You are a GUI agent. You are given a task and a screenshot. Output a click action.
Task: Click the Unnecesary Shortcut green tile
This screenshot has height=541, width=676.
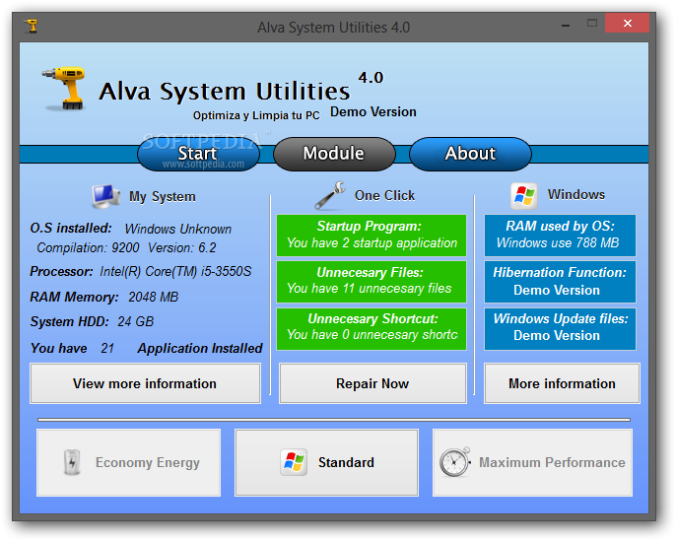(x=372, y=328)
